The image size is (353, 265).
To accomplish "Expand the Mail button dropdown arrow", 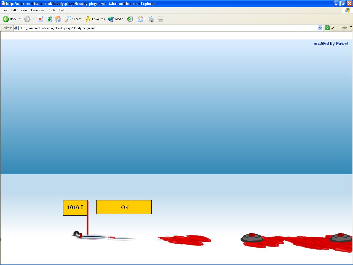I will [x=145, y=19].
